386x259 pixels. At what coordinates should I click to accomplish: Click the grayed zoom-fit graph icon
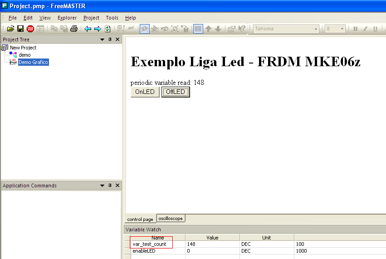point(175,29)
